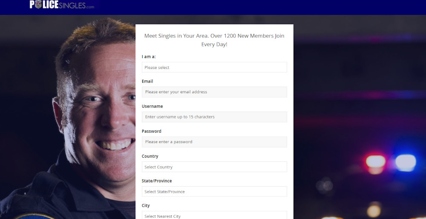
Task: Click the "I am a:" field label
Action: coord(149,57)
